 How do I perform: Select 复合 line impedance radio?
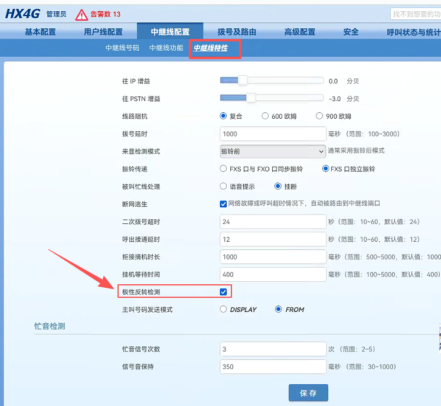(223, 116)
